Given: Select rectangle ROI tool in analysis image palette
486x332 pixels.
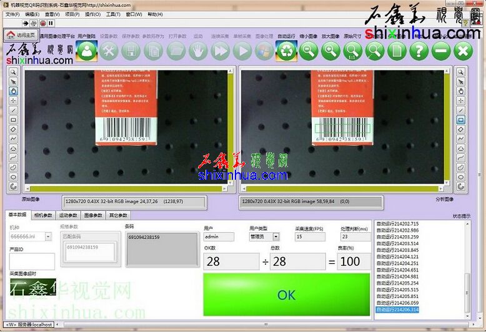Looking at the screenshot, I should click(461, 120).
